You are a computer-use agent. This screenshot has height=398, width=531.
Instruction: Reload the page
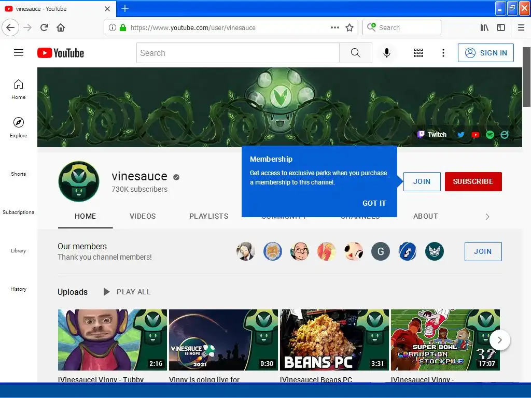pos(44,27)
